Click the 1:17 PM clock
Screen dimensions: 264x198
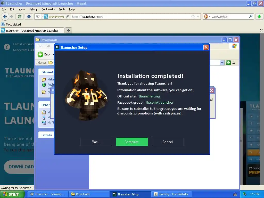coord(254,194)
